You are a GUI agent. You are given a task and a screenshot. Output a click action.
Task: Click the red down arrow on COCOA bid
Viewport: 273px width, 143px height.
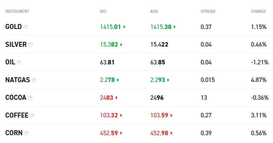(116, 98)
